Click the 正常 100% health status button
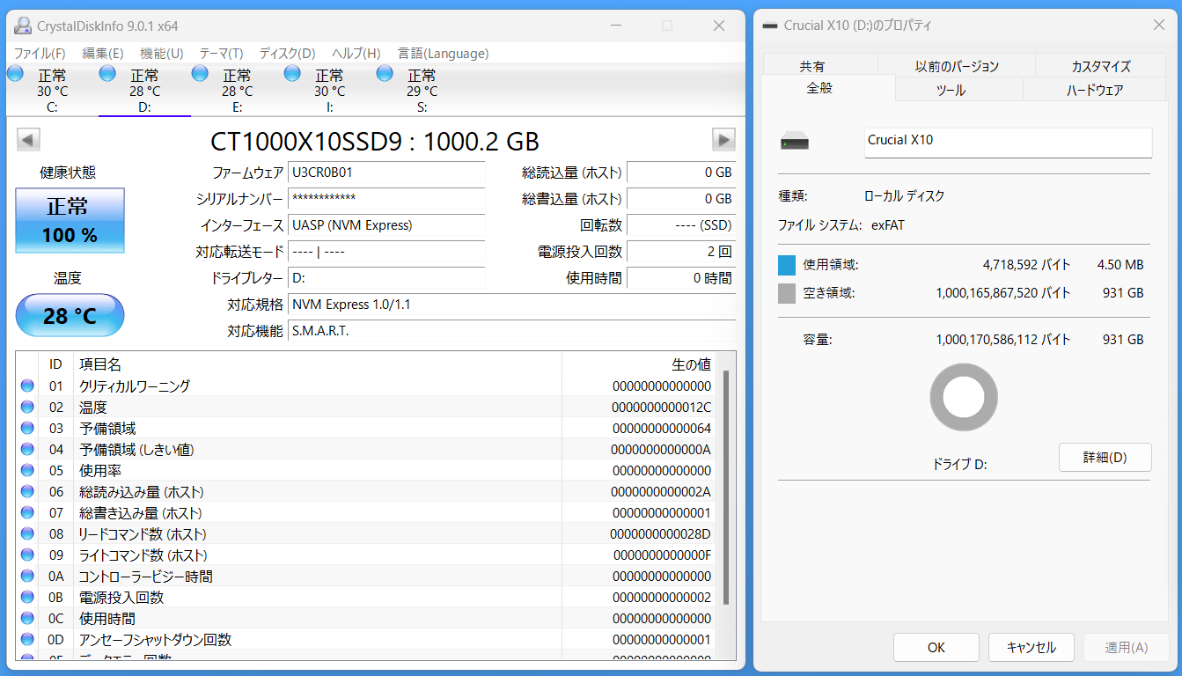 pos(70,220)
